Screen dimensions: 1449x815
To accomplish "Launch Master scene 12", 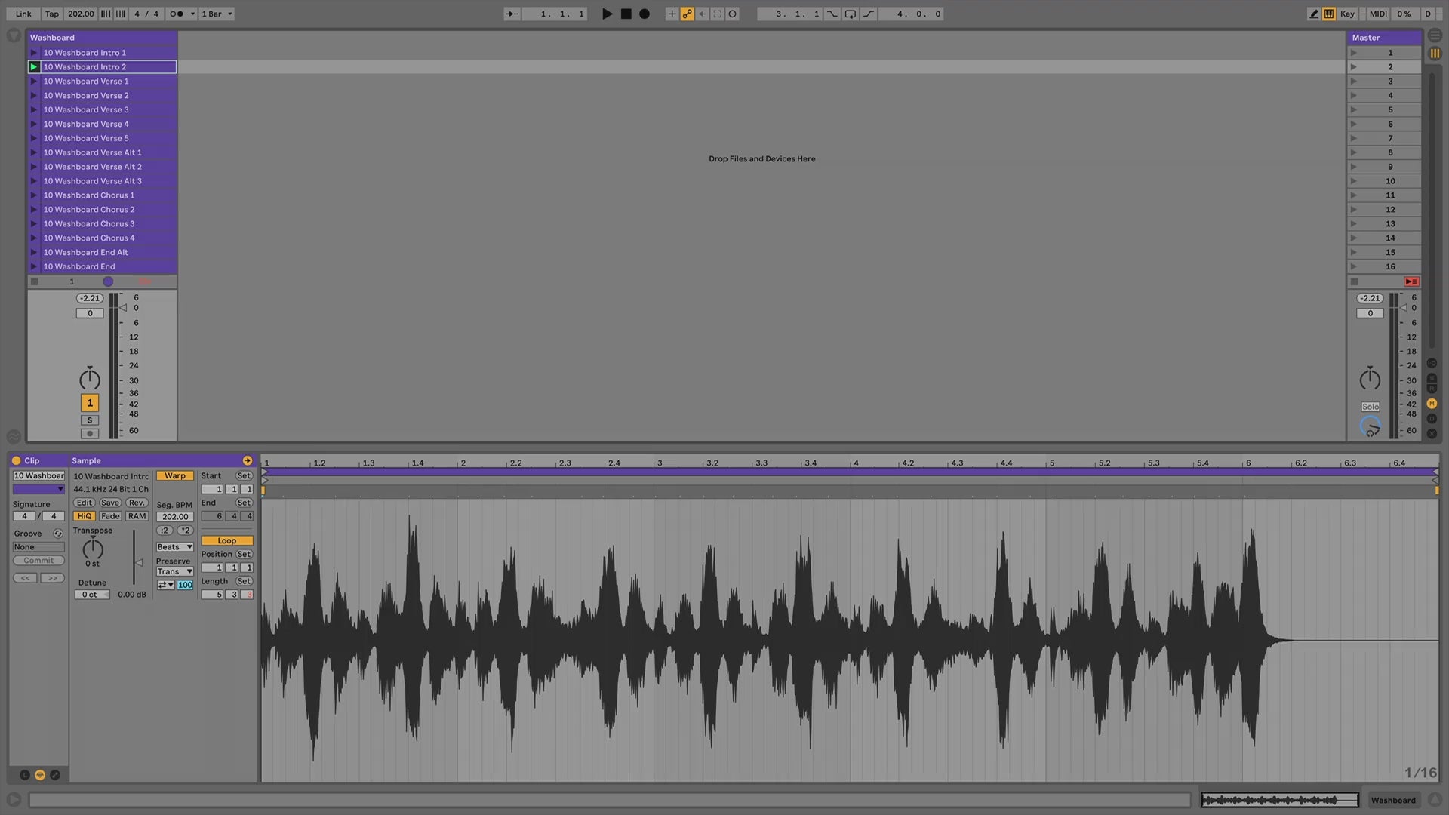I will point(1353,210).
